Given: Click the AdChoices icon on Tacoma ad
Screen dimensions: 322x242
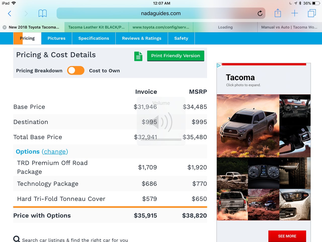Looking at the screenshot, I should point(219,66).
